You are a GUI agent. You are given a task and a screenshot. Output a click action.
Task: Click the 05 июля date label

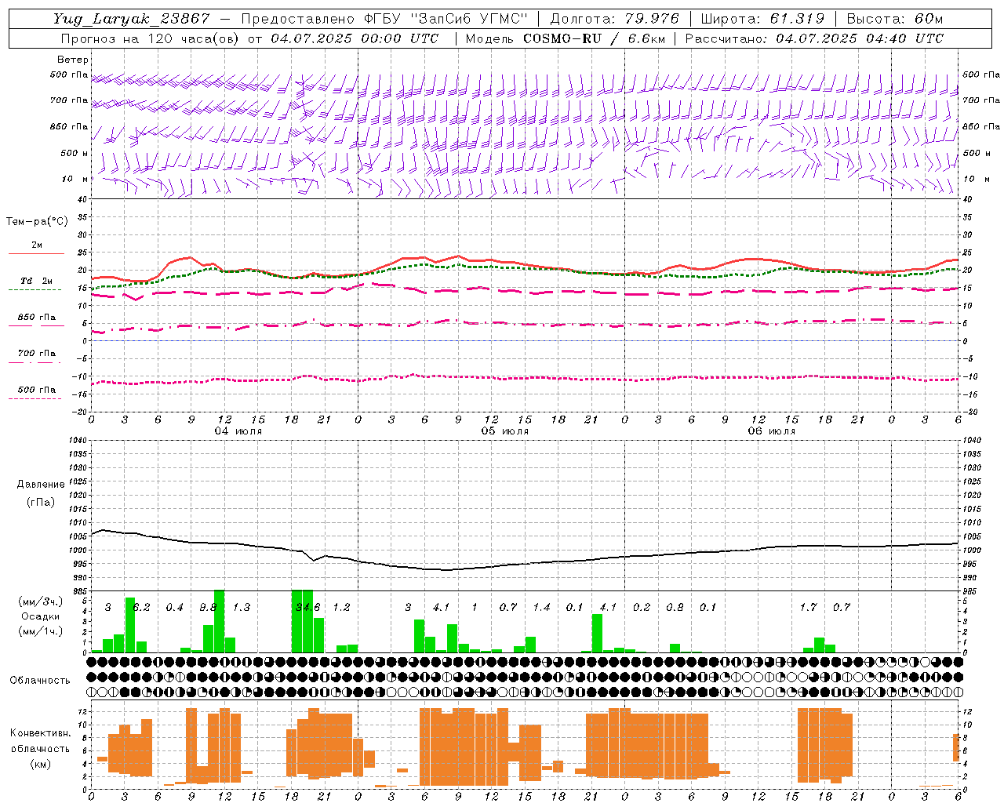505,431
